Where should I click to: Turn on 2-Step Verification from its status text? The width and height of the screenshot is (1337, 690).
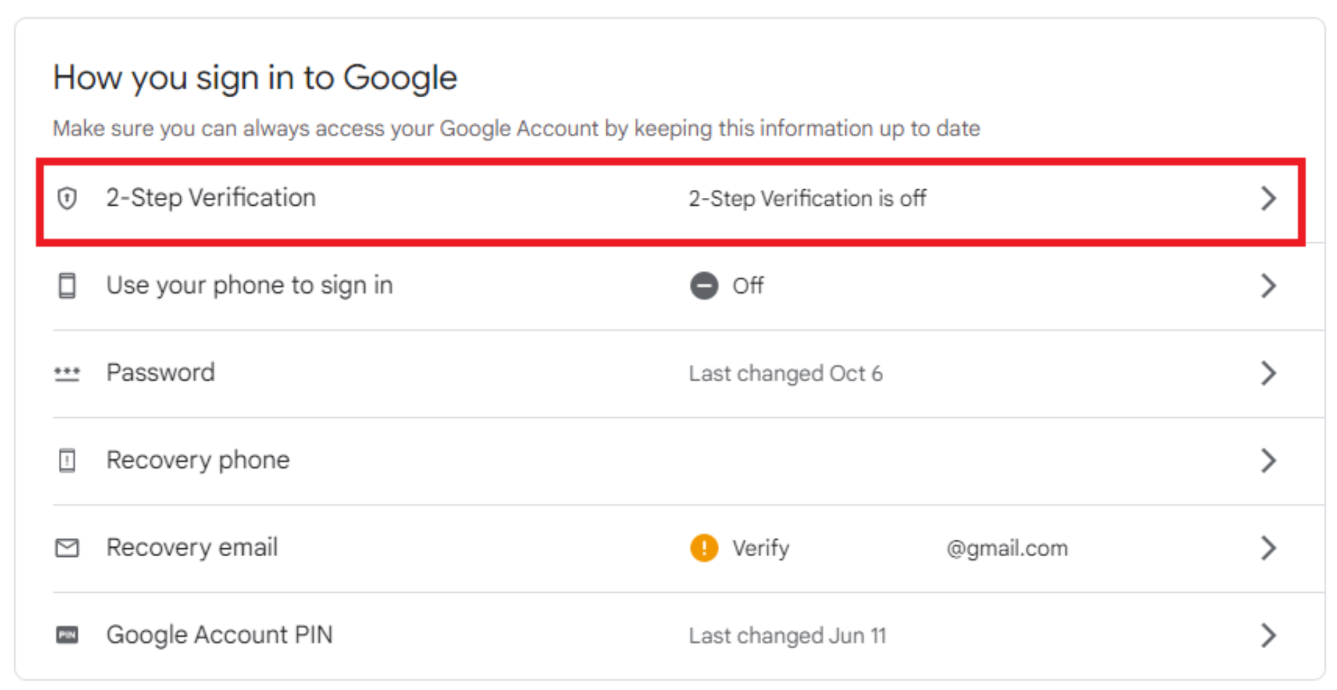(x=806, y=198)
